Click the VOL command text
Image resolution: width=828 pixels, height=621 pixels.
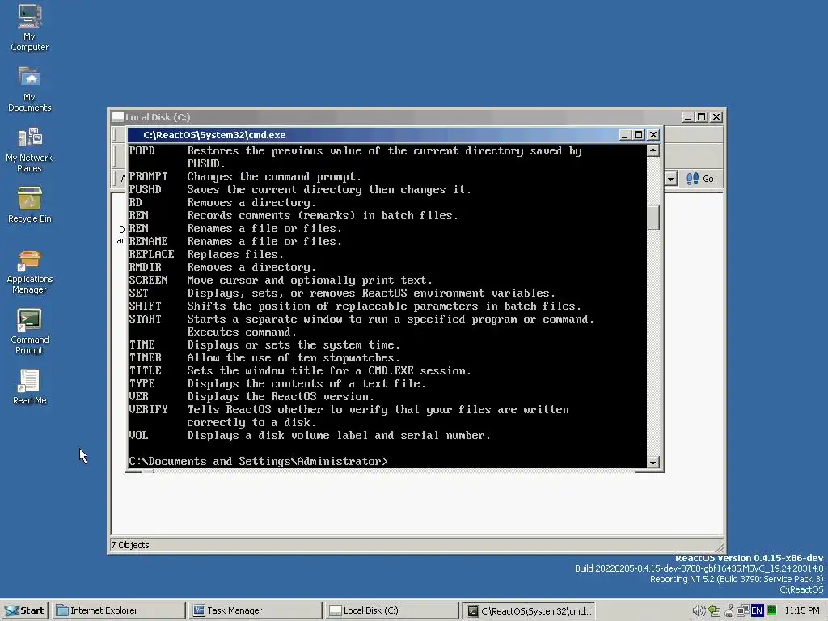tap(139, 436)
